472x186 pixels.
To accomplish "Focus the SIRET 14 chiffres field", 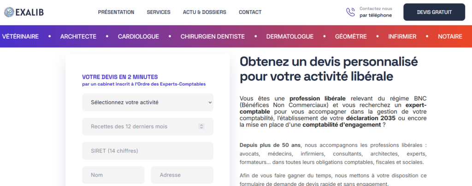I will [147, 151].
